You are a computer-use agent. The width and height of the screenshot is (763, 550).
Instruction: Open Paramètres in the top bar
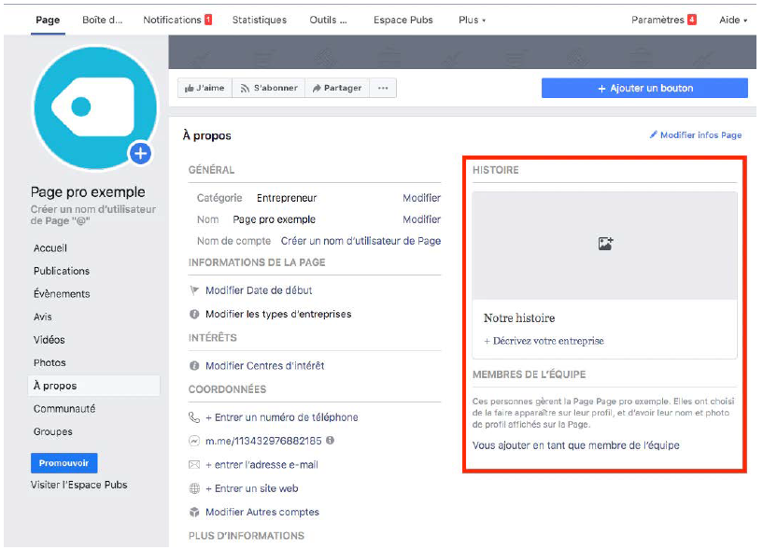[x=657, y=20]
